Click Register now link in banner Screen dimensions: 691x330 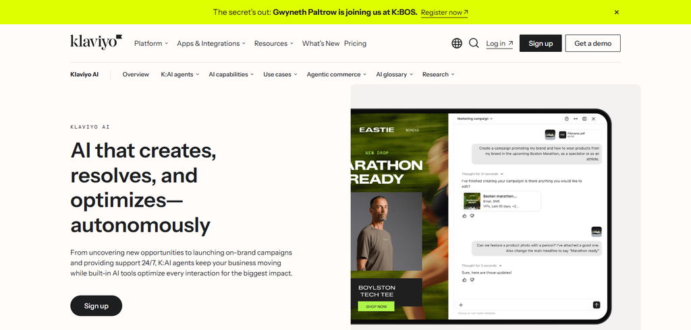pyautogui.click(x=444, y=12)
